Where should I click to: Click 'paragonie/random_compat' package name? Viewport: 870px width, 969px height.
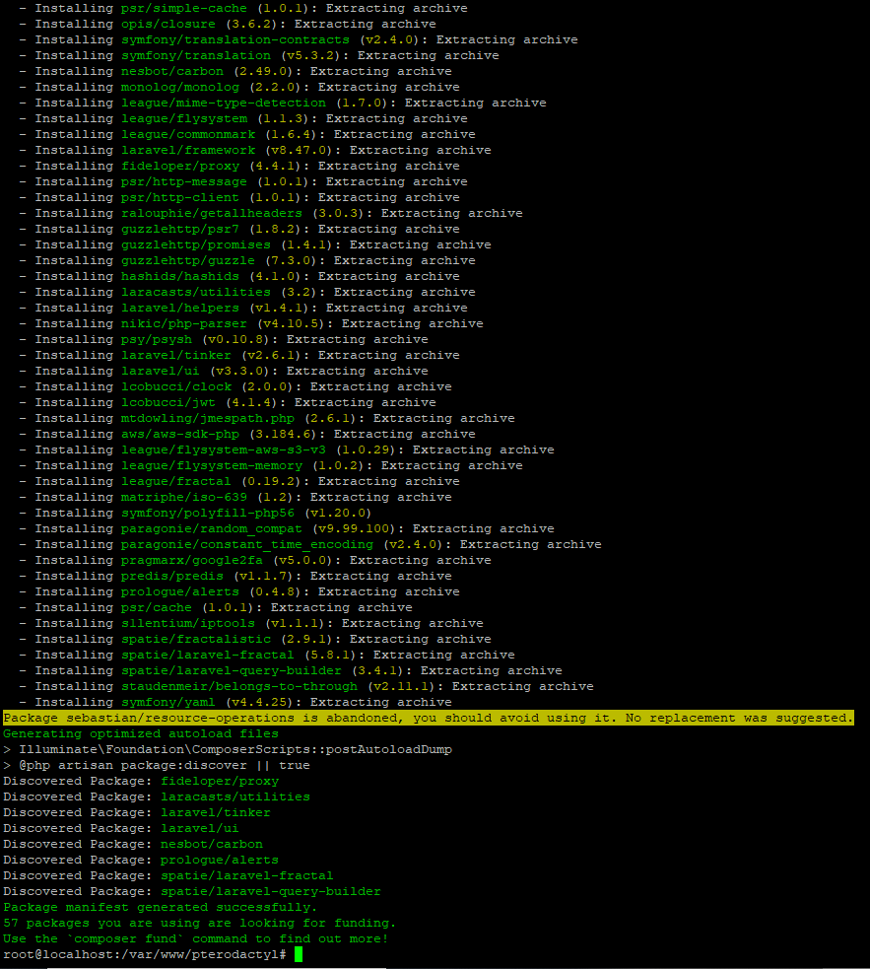[x=211, y=529]
